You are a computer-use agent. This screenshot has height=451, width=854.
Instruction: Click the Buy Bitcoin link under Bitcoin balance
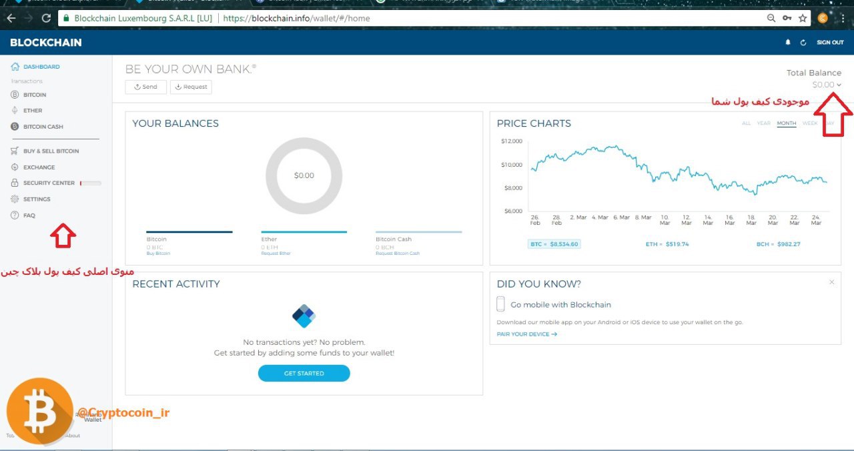pyautogui.click(x=158, y=254)
